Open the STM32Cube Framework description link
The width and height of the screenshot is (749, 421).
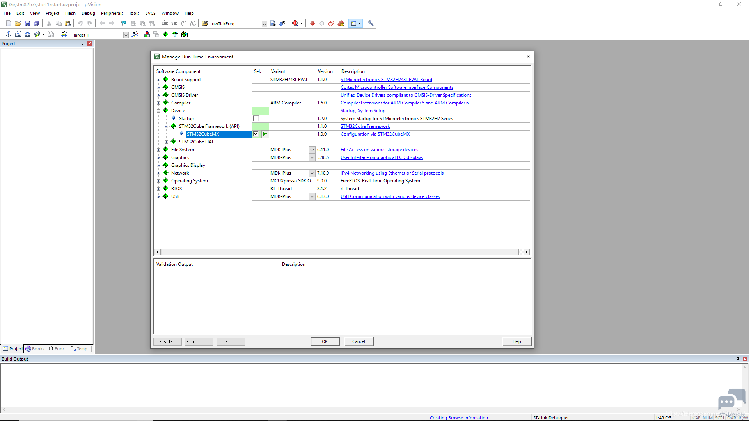365,126
